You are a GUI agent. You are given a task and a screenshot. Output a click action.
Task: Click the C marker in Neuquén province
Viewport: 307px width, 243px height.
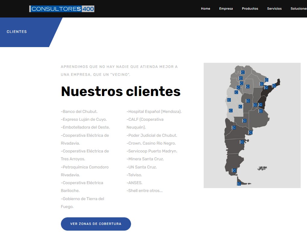[234, 128]
